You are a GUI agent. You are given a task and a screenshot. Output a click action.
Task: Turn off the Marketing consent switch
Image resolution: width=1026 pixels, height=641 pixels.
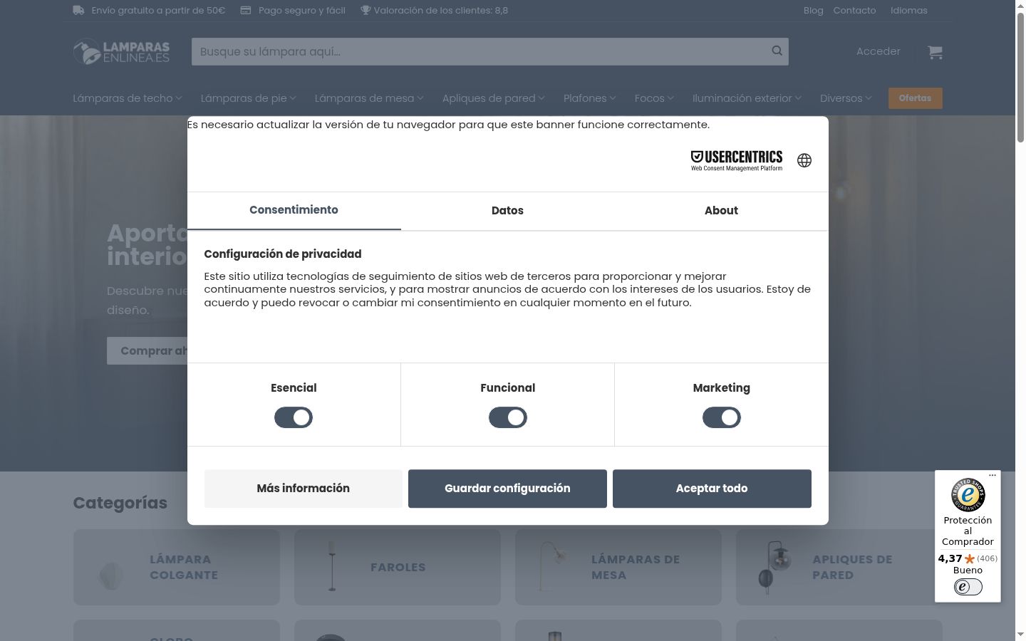click(721, 417)
